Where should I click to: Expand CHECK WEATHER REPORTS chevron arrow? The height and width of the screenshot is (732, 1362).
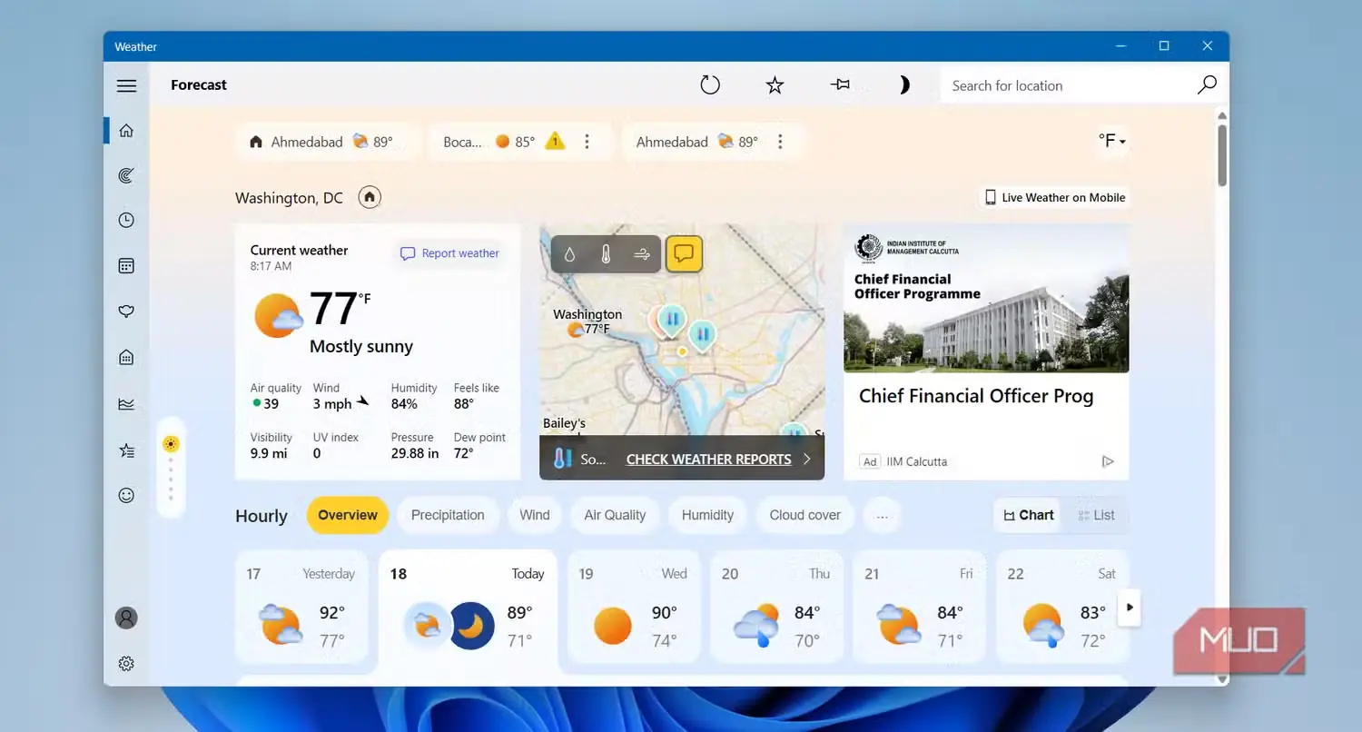pyautogui.click(x=806, y=460)
